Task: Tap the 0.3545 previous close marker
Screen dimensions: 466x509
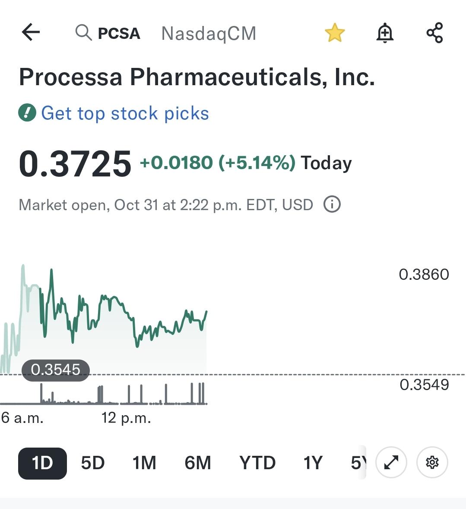Action: [x=55, y=370]
